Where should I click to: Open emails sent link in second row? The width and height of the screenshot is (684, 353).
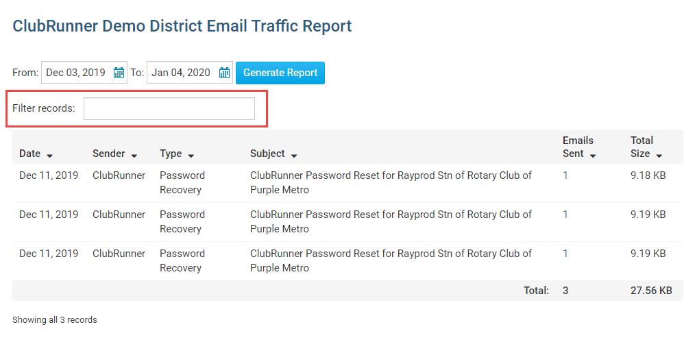point(565,215)
